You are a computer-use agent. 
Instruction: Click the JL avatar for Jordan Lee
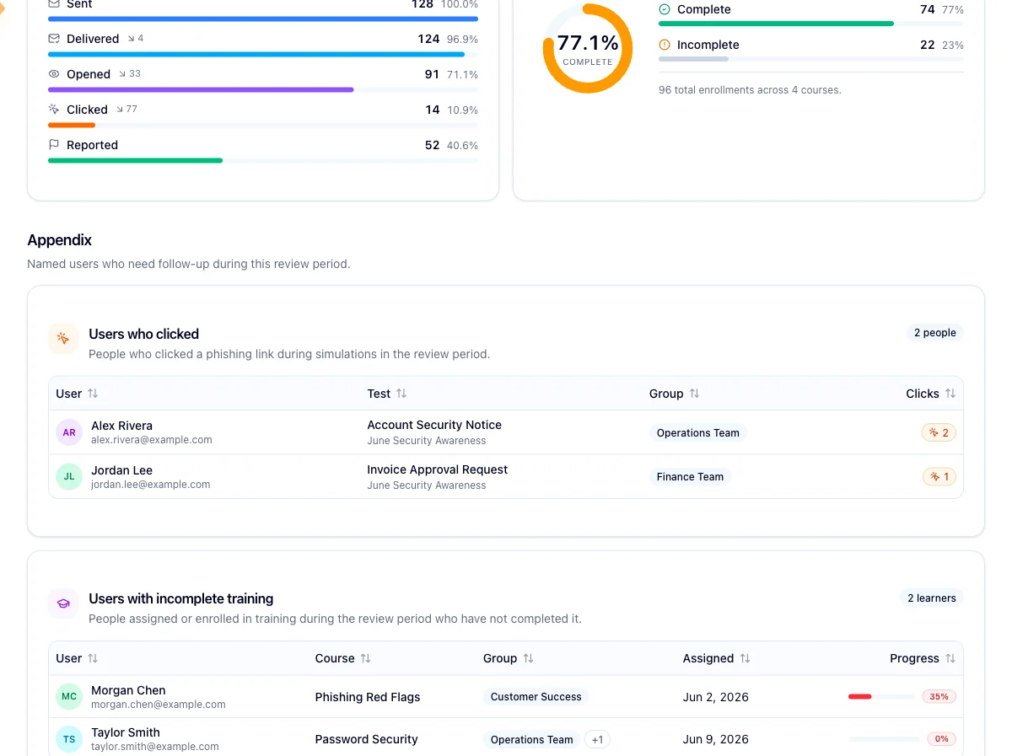click(x=69, y=476)
